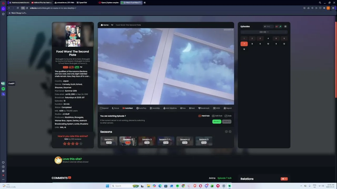
Task: Click TV breadcrumb link
Action: point(112,25)
